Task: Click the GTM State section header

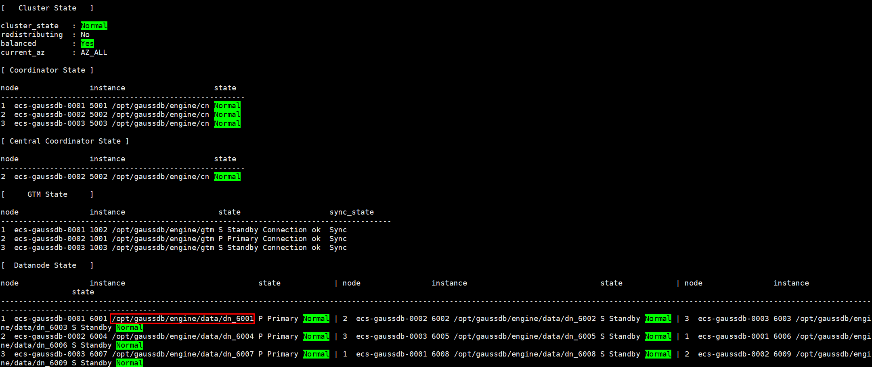Action: coord(47,194)
